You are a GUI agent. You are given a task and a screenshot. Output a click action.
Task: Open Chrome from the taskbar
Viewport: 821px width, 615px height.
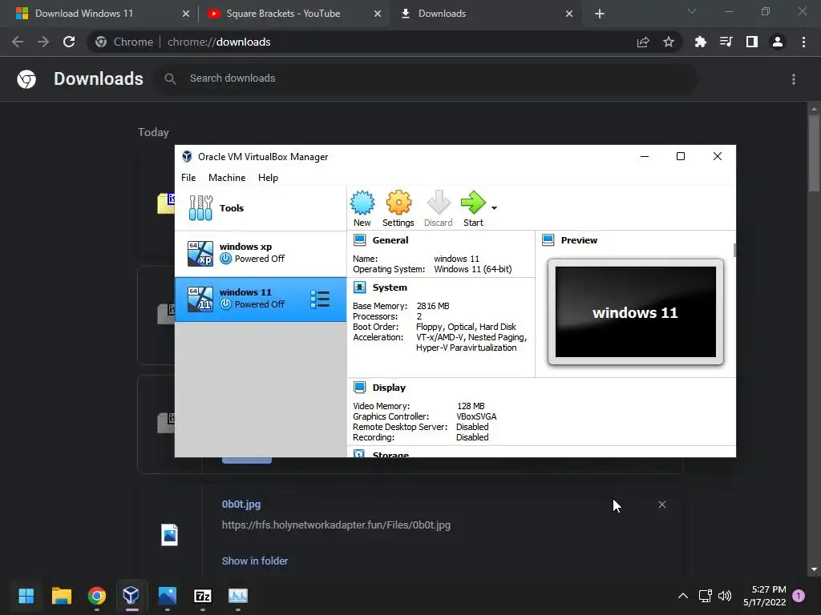pyautogui.click(x=97, y=596)
